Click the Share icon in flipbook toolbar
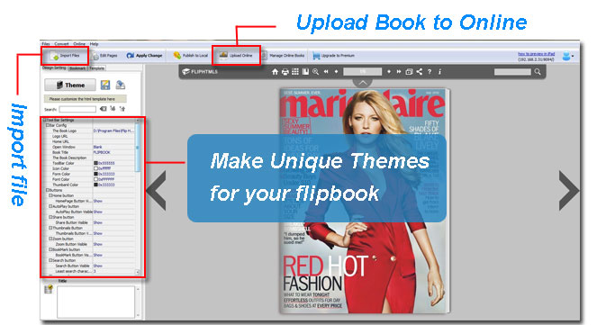Image resolution: width=597 pixels, height=325 pixels. pyautogui.click(x=420, y=71)
